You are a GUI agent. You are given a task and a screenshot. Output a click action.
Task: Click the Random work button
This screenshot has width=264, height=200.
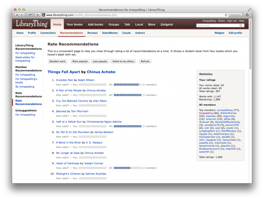click(x=57, y=61)
